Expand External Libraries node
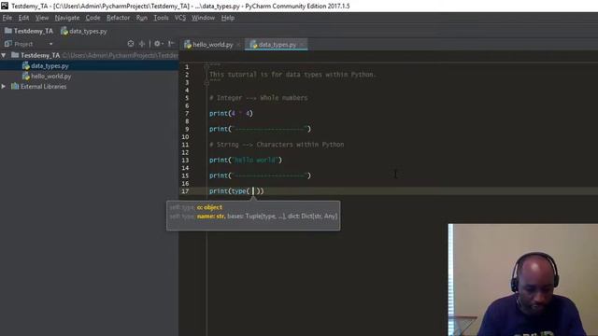598x336 pixels. (x=4, y=87)
